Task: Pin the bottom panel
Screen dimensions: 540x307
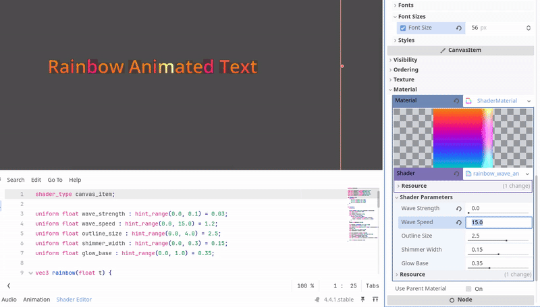Action: click(362, 300)
